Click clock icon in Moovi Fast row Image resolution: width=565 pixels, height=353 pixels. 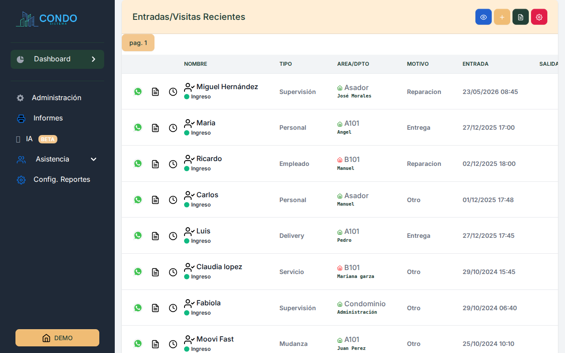coord(173,344)
